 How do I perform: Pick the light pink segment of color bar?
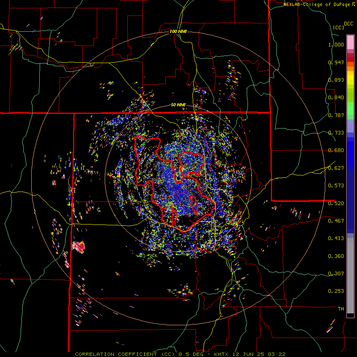click(x=350, y=42)
